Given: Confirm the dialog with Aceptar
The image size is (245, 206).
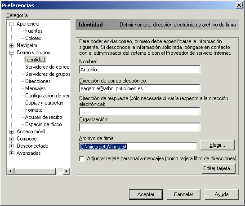Looking at the screenshot, I should pyautogui.click(x=146, y=194).
